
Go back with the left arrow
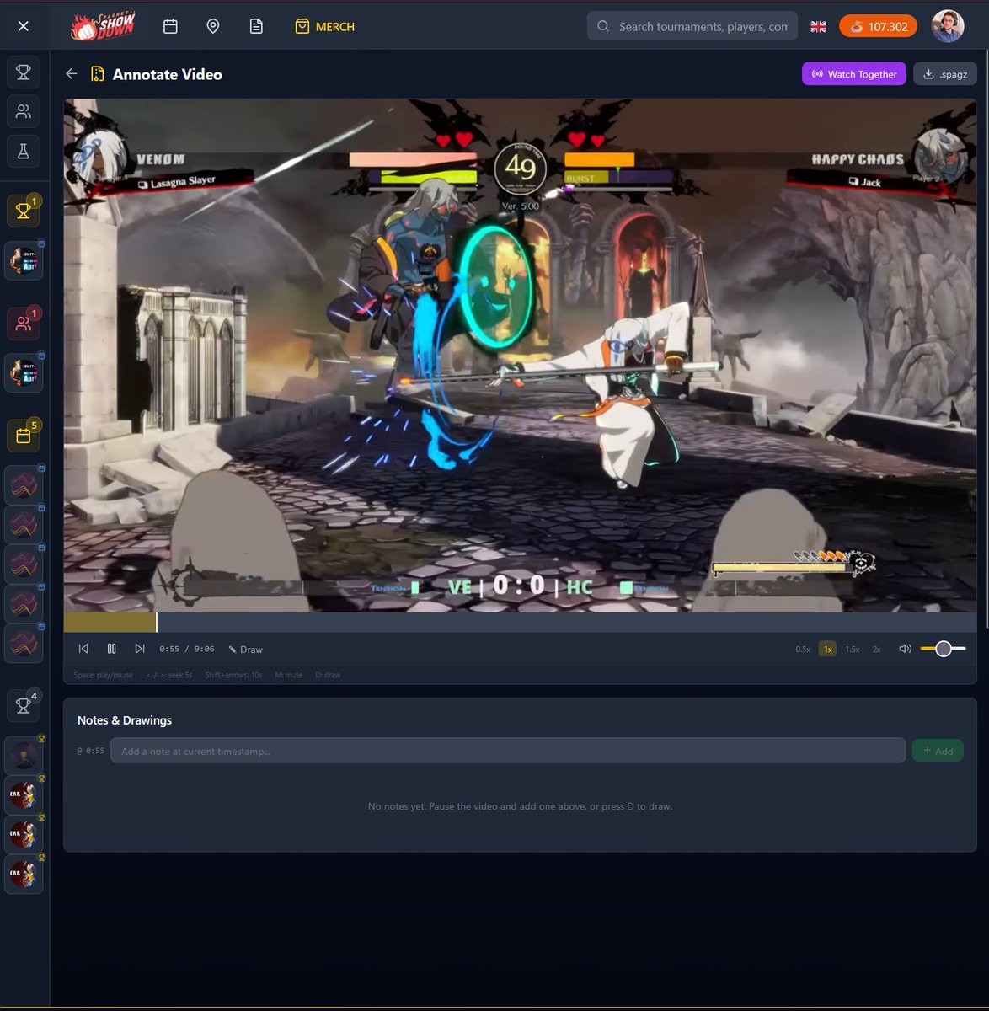pos(71,74)
